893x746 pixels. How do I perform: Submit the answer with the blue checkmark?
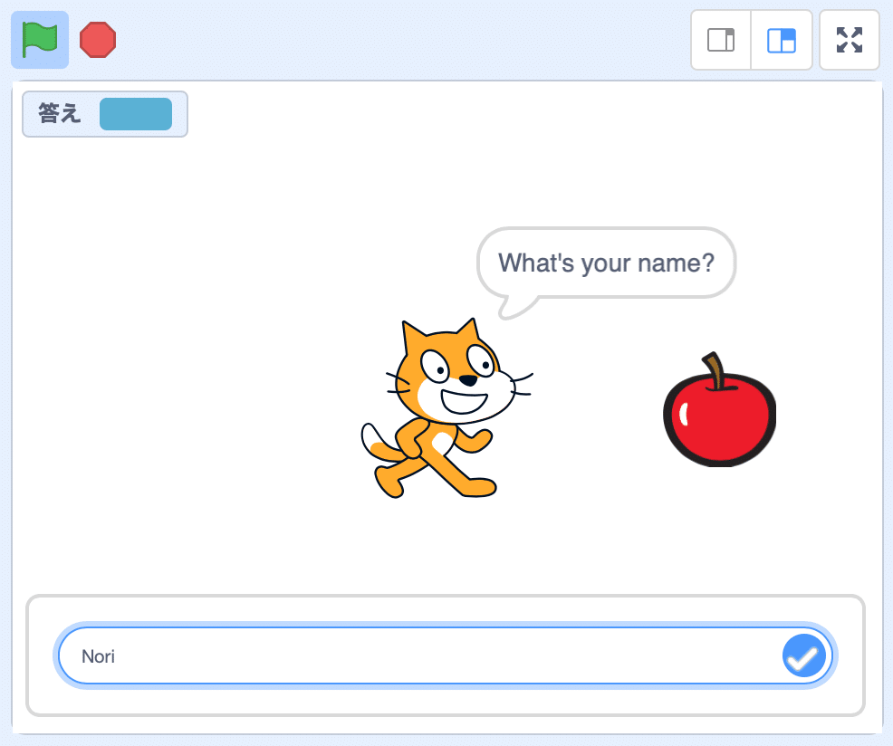point(803,655)
